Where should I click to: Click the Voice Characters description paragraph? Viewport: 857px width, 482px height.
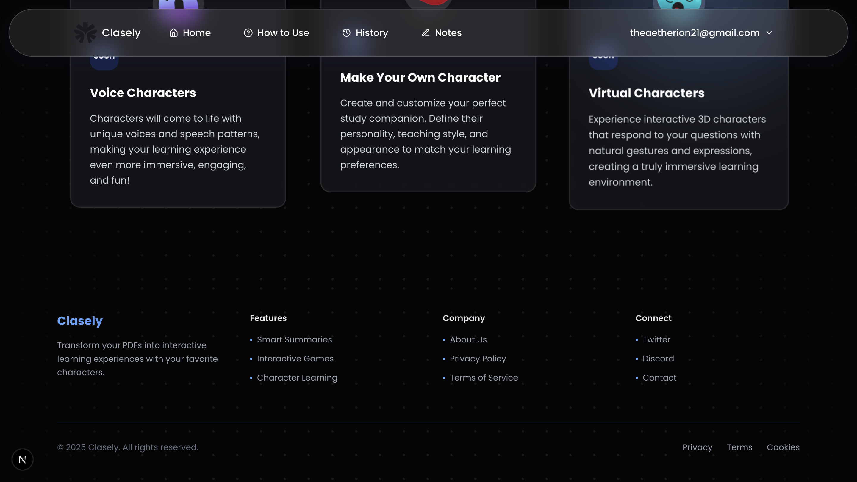point(175,149)
